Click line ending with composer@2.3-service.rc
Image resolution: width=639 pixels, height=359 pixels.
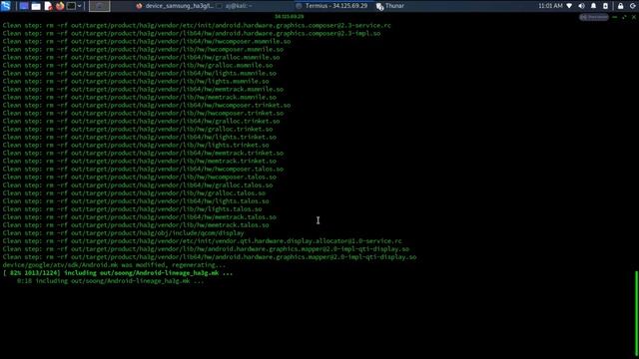coord(197,25)
